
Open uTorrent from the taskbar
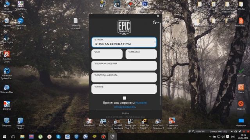point(40,136)
